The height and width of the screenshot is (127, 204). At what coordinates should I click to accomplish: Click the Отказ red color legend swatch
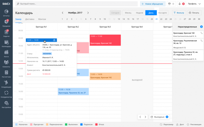point(97,124)
